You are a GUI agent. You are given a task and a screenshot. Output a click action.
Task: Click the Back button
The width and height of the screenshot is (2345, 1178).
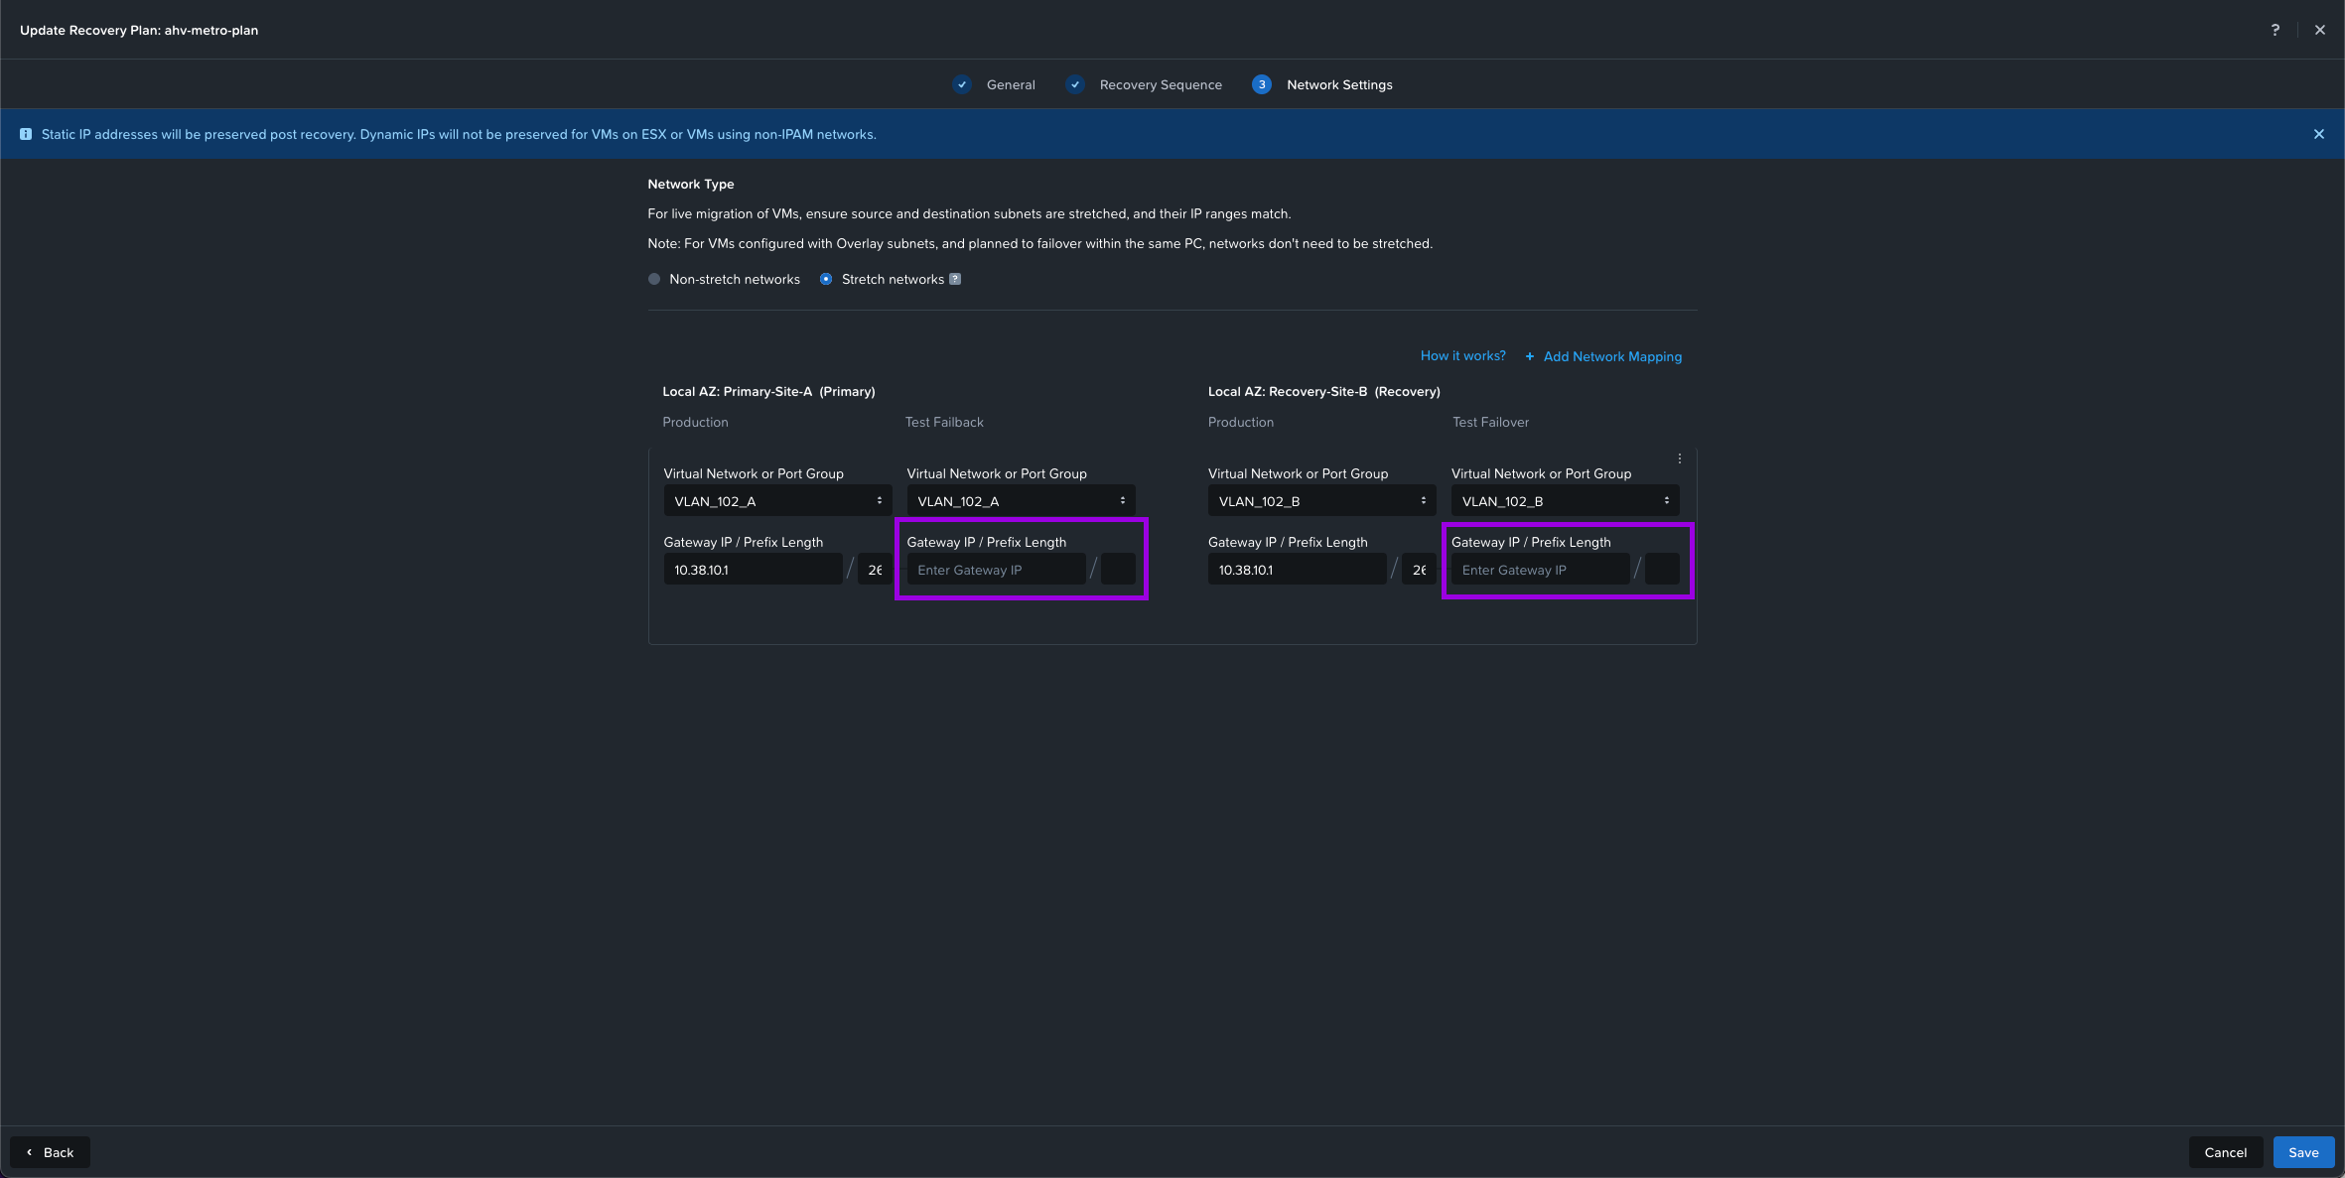(x=50, y=1152)
